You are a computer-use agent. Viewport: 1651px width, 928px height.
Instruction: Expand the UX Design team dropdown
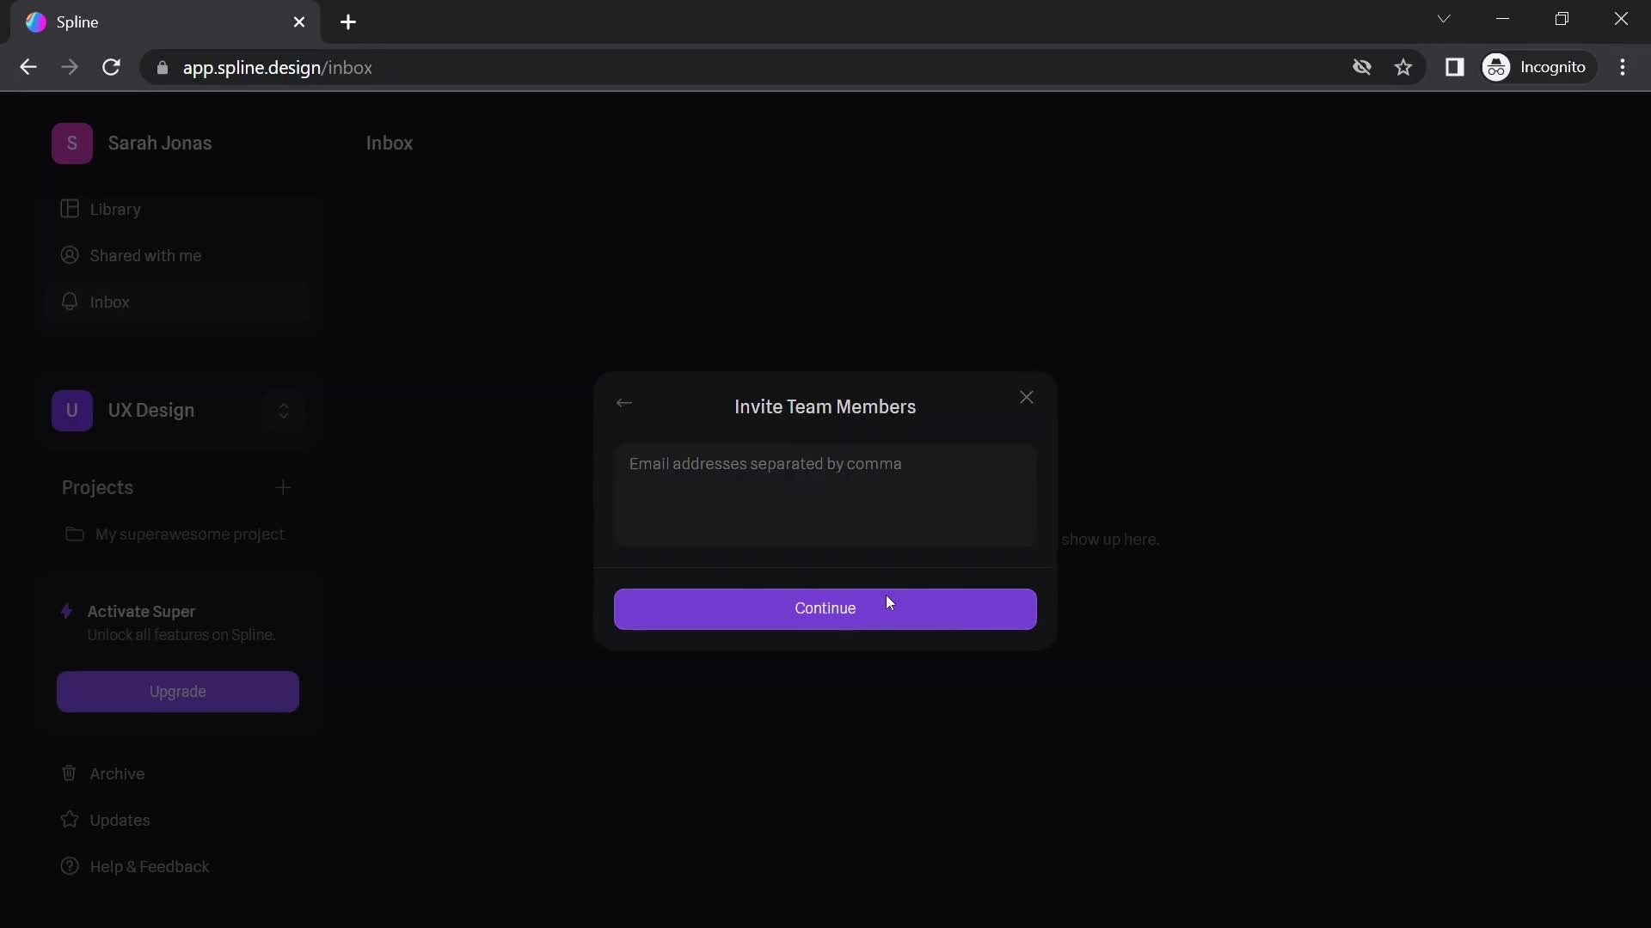284,410
